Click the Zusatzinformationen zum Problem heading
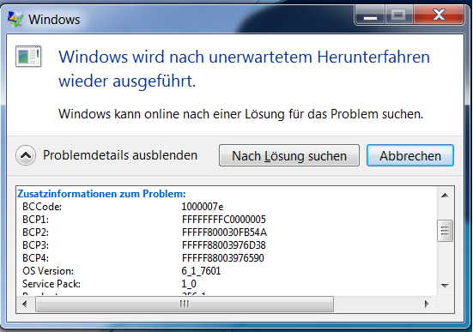 pyautogui.click(x=101, y=194)
